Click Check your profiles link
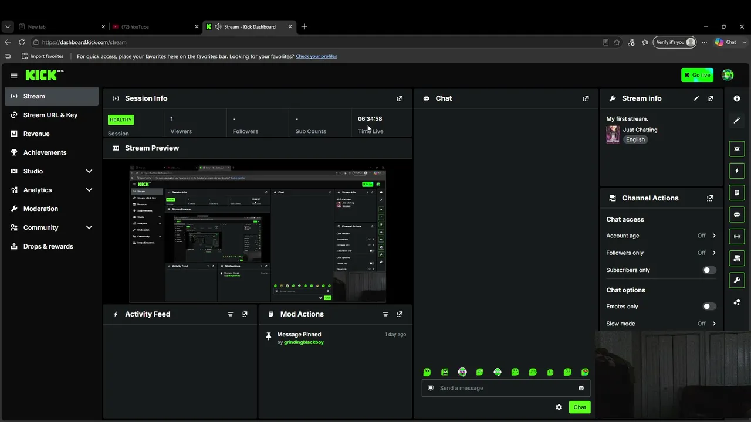Image resolution: width=751 pixels, height=422 pixels. point(316,56)
